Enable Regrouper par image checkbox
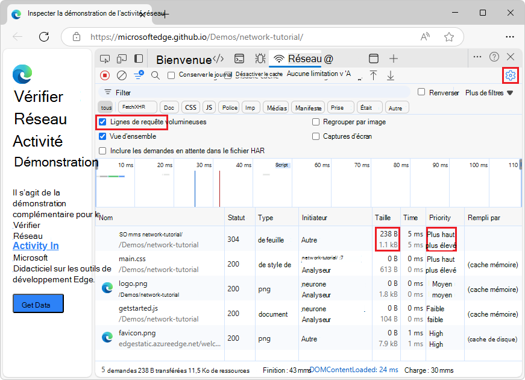Image resolution: width=525 pixels, height=380 pixels. point(316,122)
